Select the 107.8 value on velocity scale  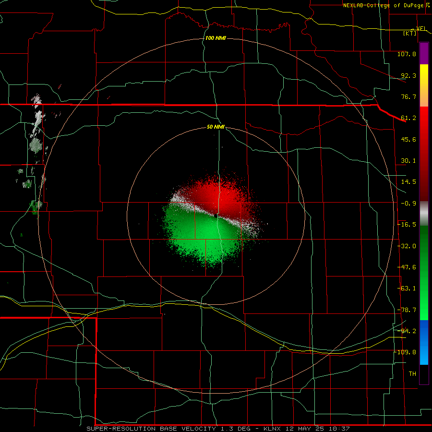tap(407, 54)
